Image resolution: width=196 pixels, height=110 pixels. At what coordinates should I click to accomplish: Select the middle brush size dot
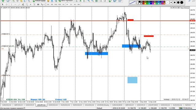(175, 2)
